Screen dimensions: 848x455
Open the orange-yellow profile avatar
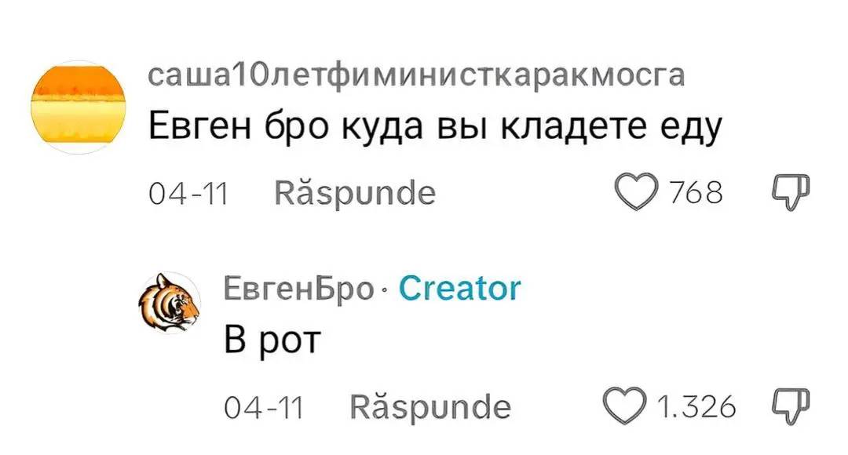tap(79, 107)
